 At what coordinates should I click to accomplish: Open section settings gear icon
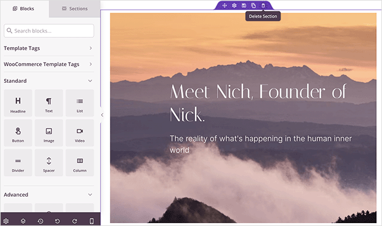point(234,5)
